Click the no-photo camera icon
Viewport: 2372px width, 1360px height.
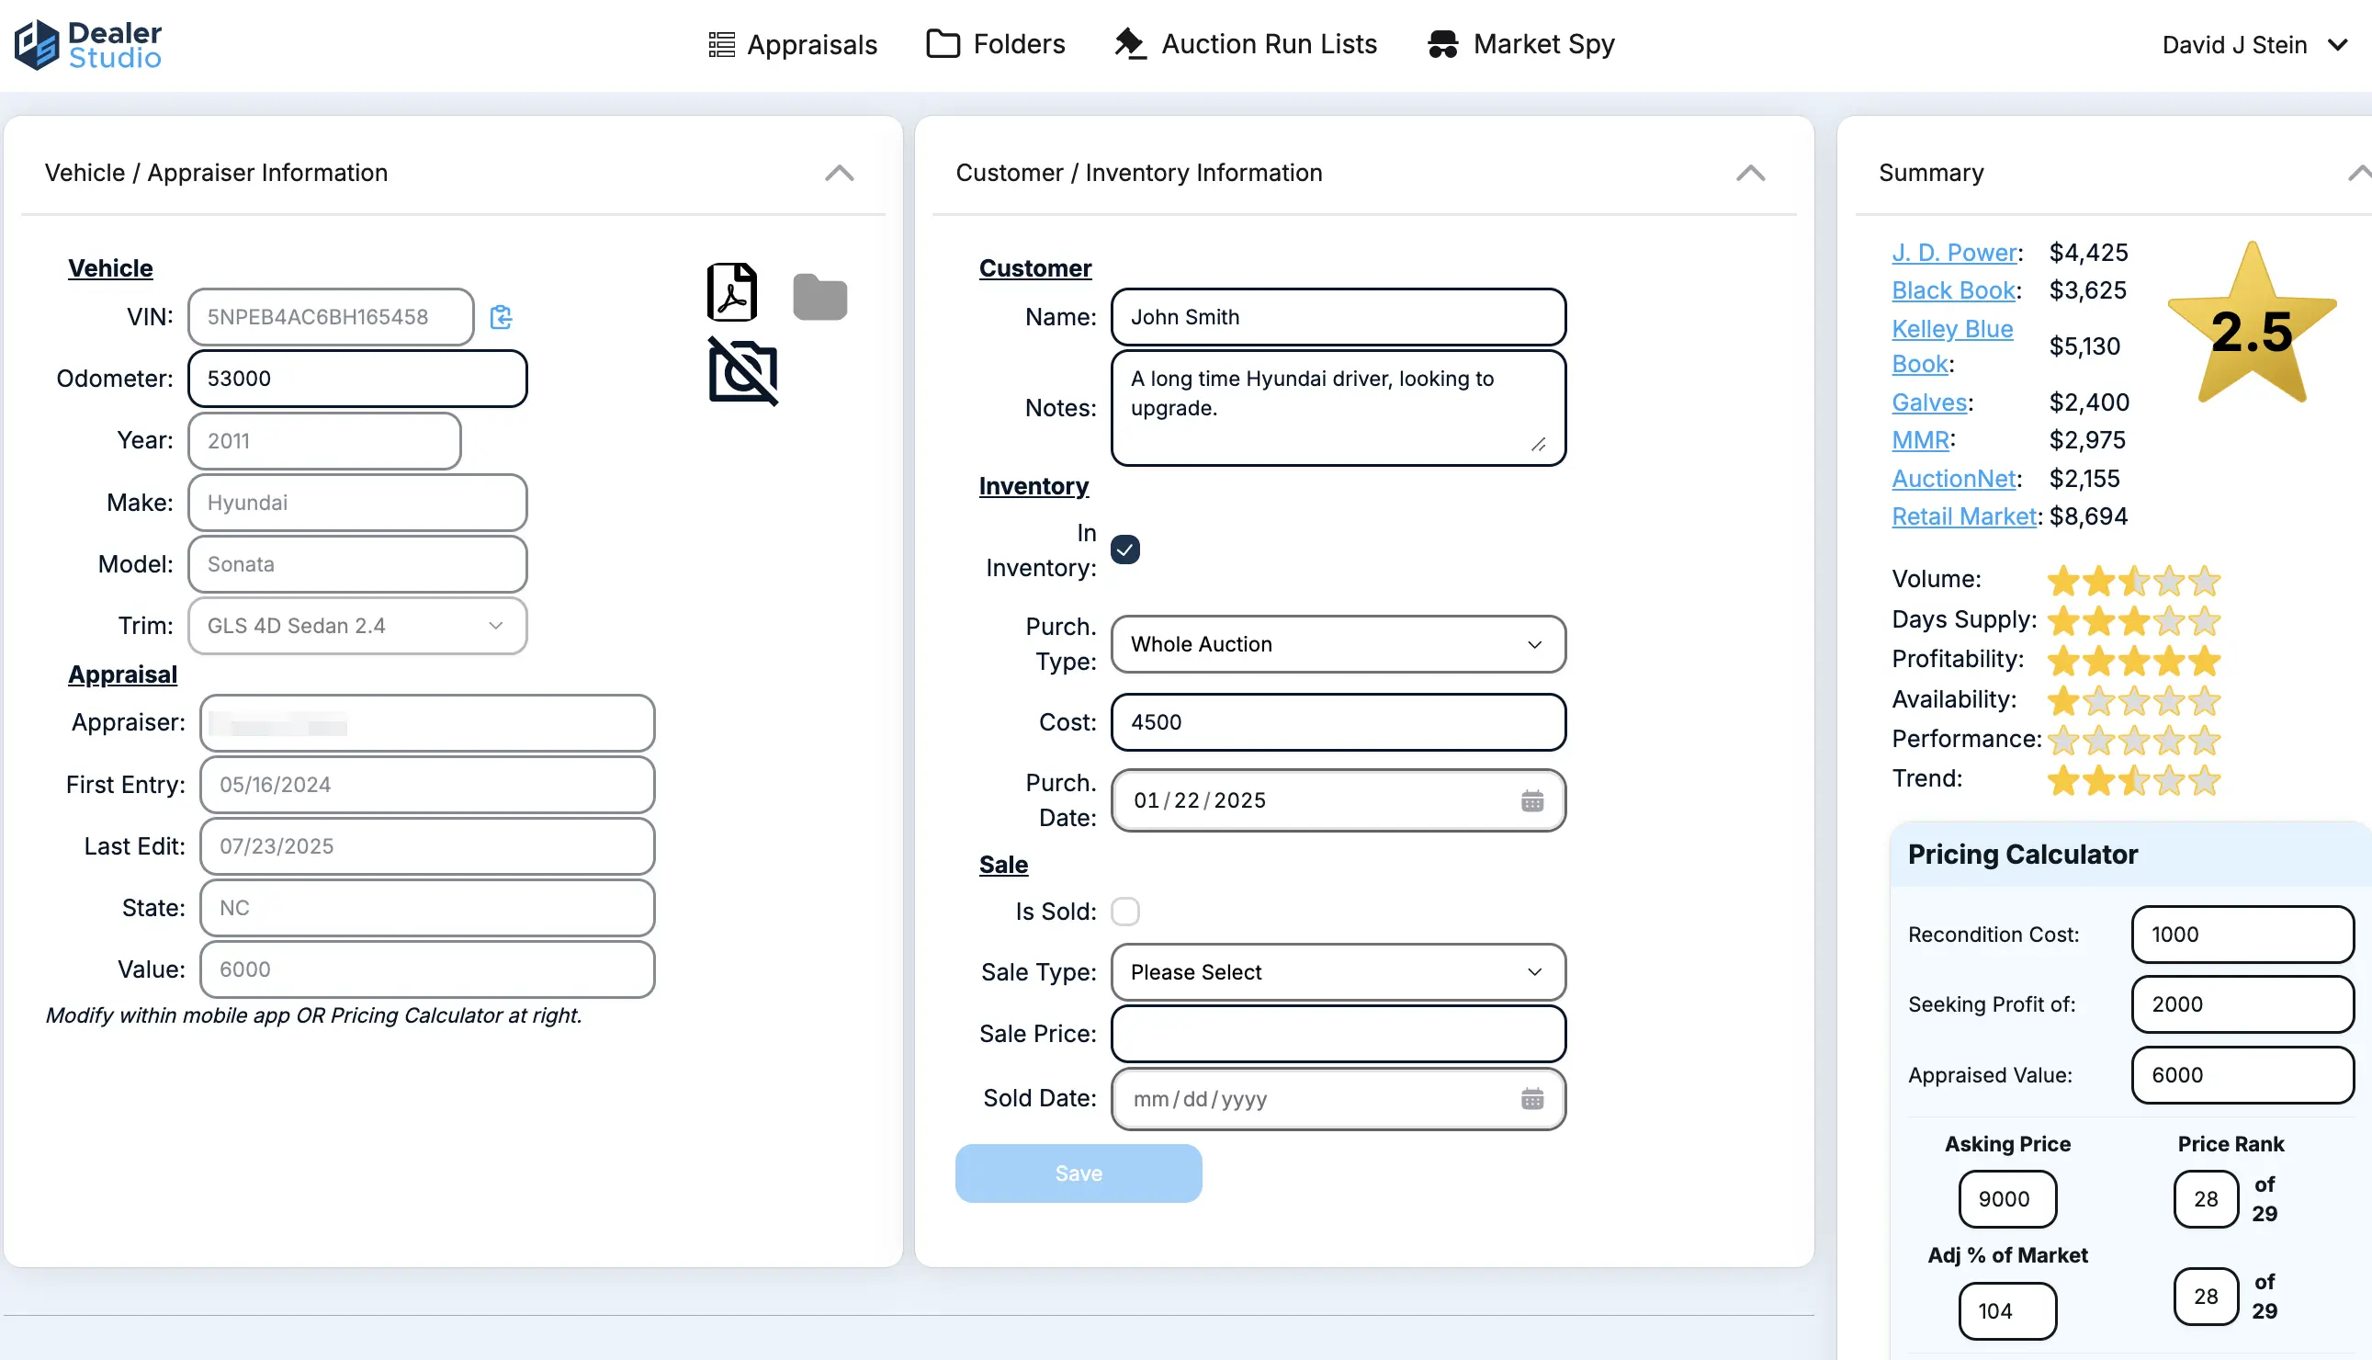coord(743,371)
